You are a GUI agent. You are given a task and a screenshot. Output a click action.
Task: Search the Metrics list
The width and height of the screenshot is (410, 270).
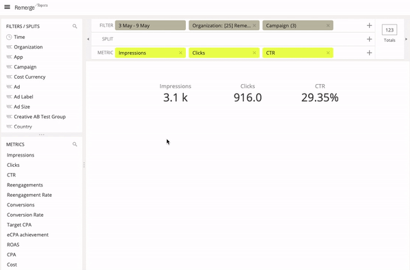click(74, 144)
